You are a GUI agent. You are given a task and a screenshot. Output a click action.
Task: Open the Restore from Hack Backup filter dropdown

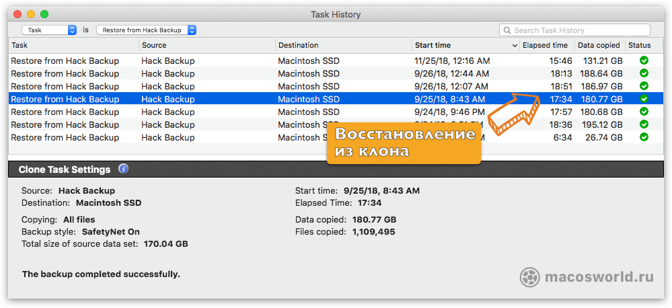147,30
